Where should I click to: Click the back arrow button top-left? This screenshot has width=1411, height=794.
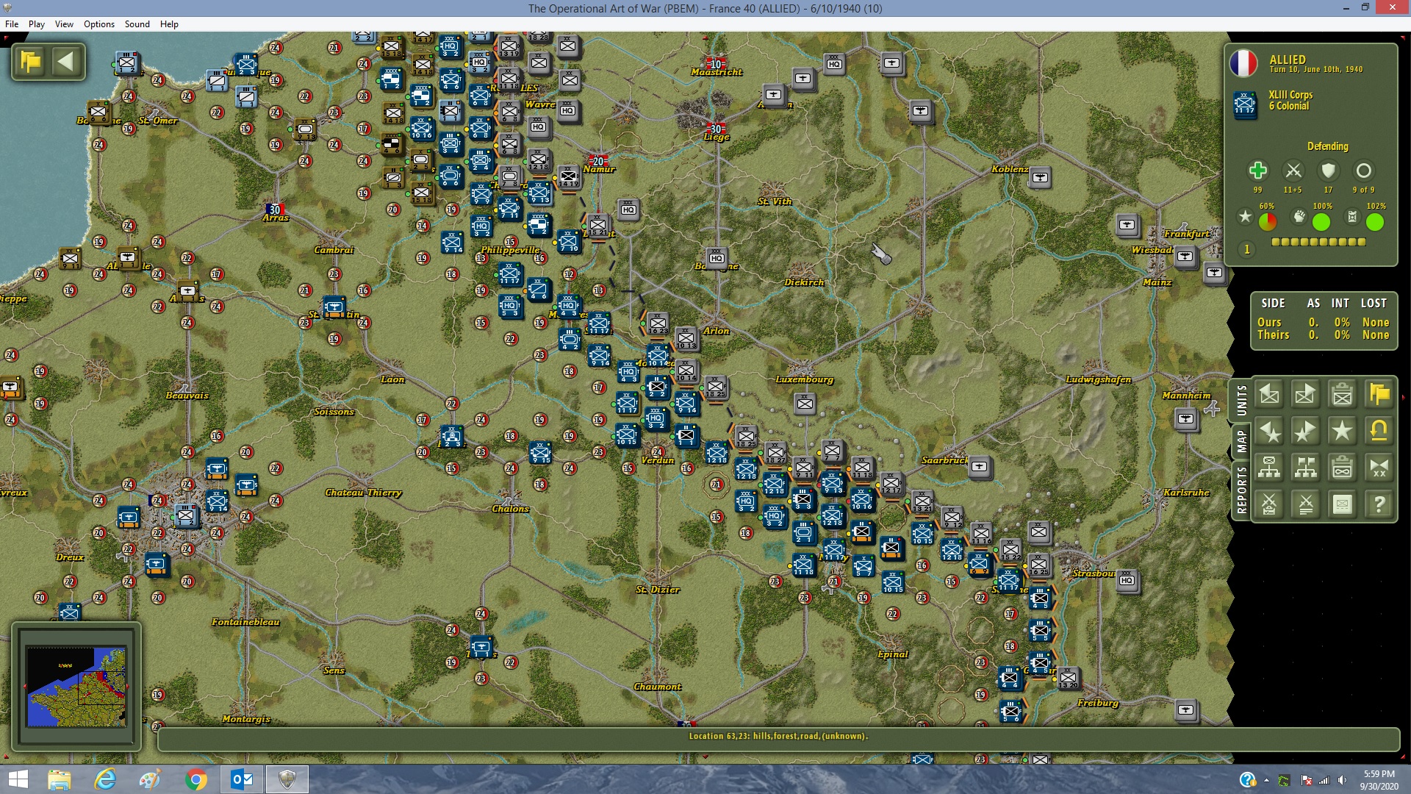click(x=66, y=62)
